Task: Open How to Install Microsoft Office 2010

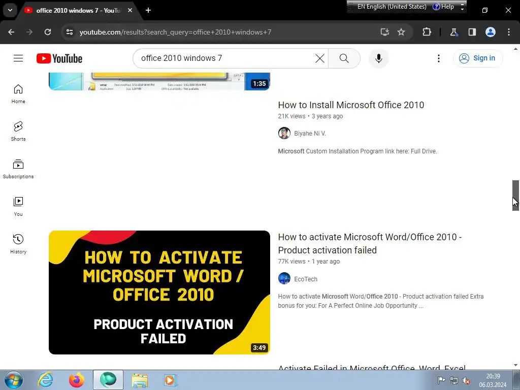Action: pyautogui.click(x=351, y=105)
